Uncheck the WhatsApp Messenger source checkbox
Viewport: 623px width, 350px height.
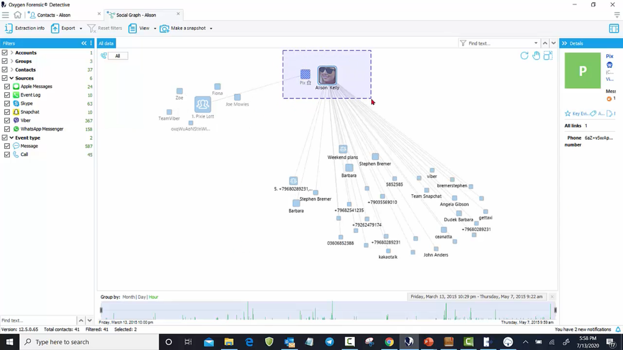pyautogui.click(x=7, y=129)
